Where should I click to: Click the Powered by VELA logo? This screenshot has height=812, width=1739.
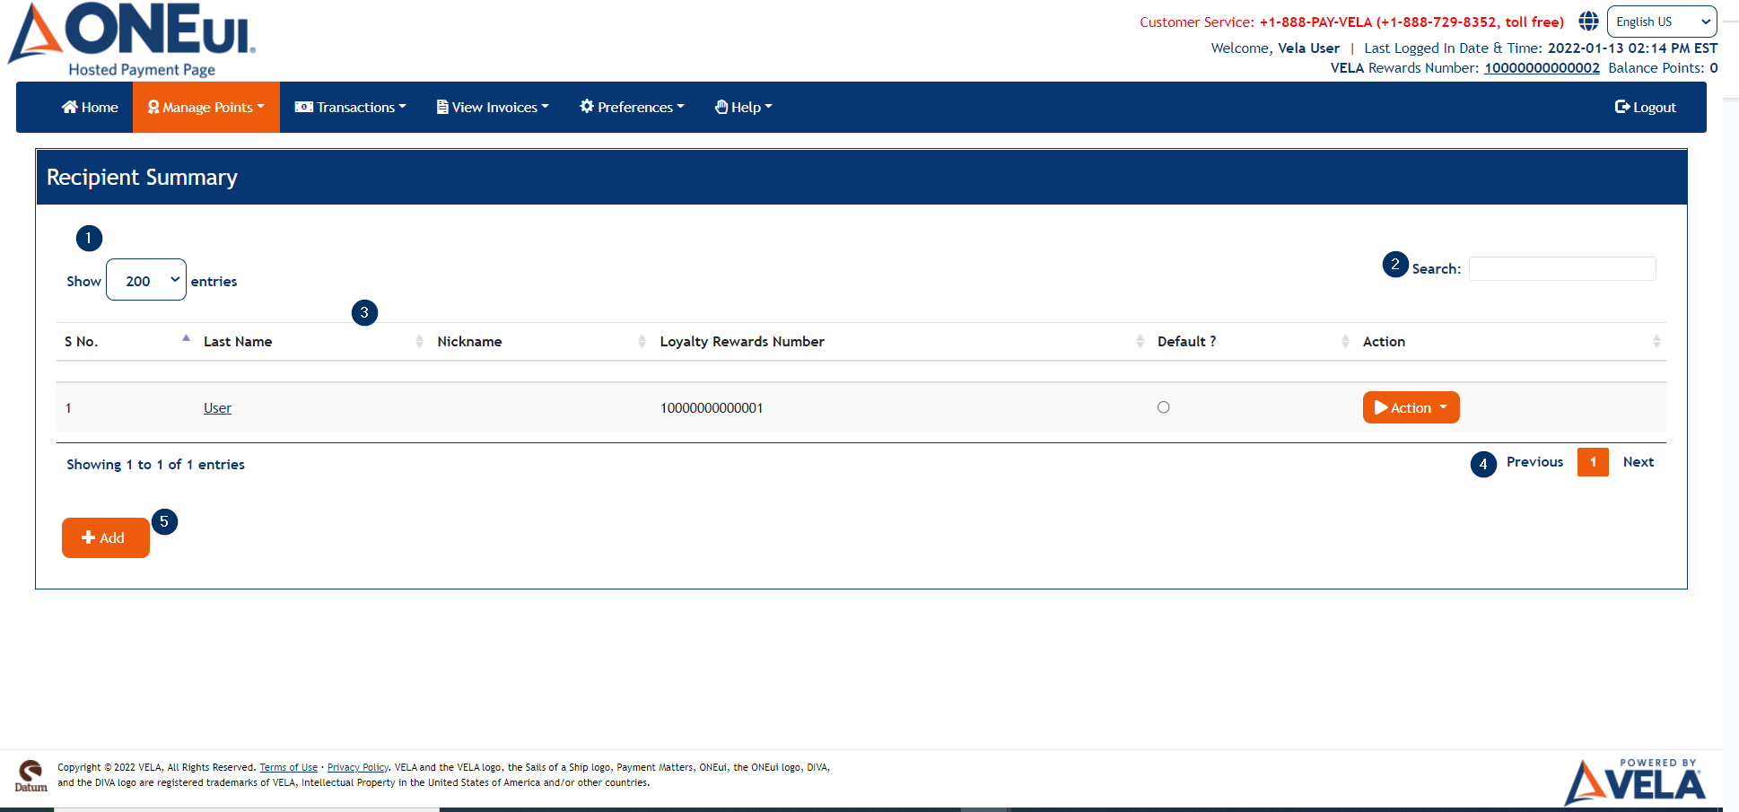click(1635, 781)
